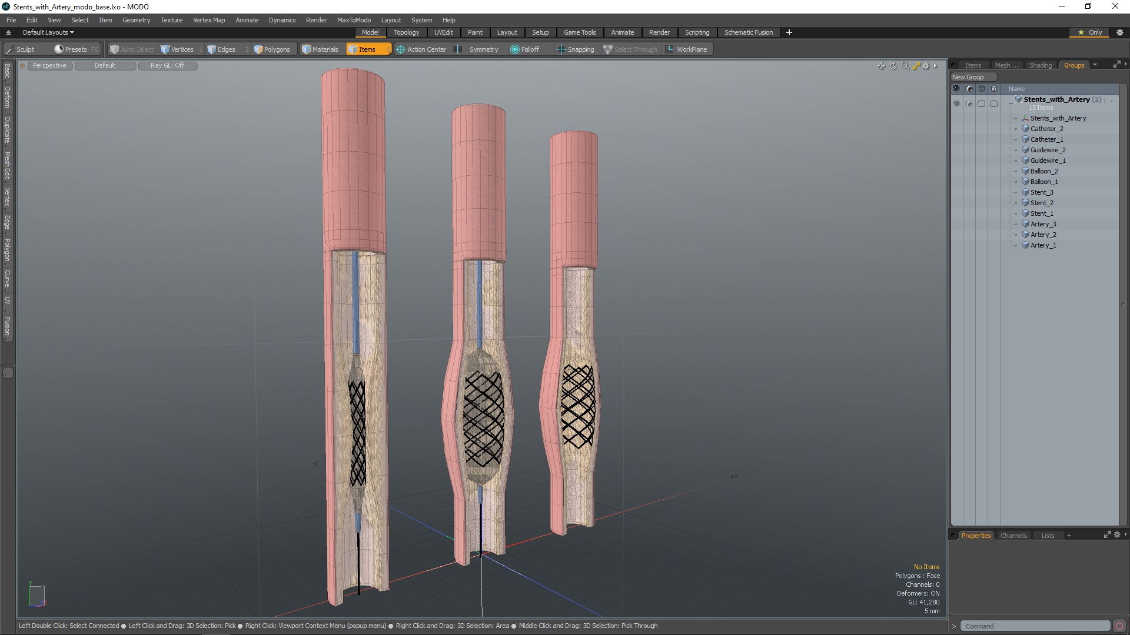Expand the Properties panel to full size
Screen dimensions: 1130x635
pyautogui.click(x=1107, y=535)
